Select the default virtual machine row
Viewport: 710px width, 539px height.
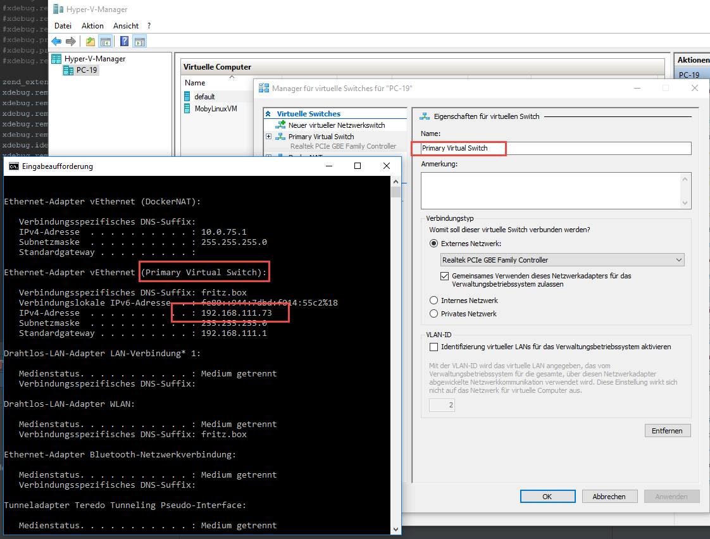click(x=204, y=96)
